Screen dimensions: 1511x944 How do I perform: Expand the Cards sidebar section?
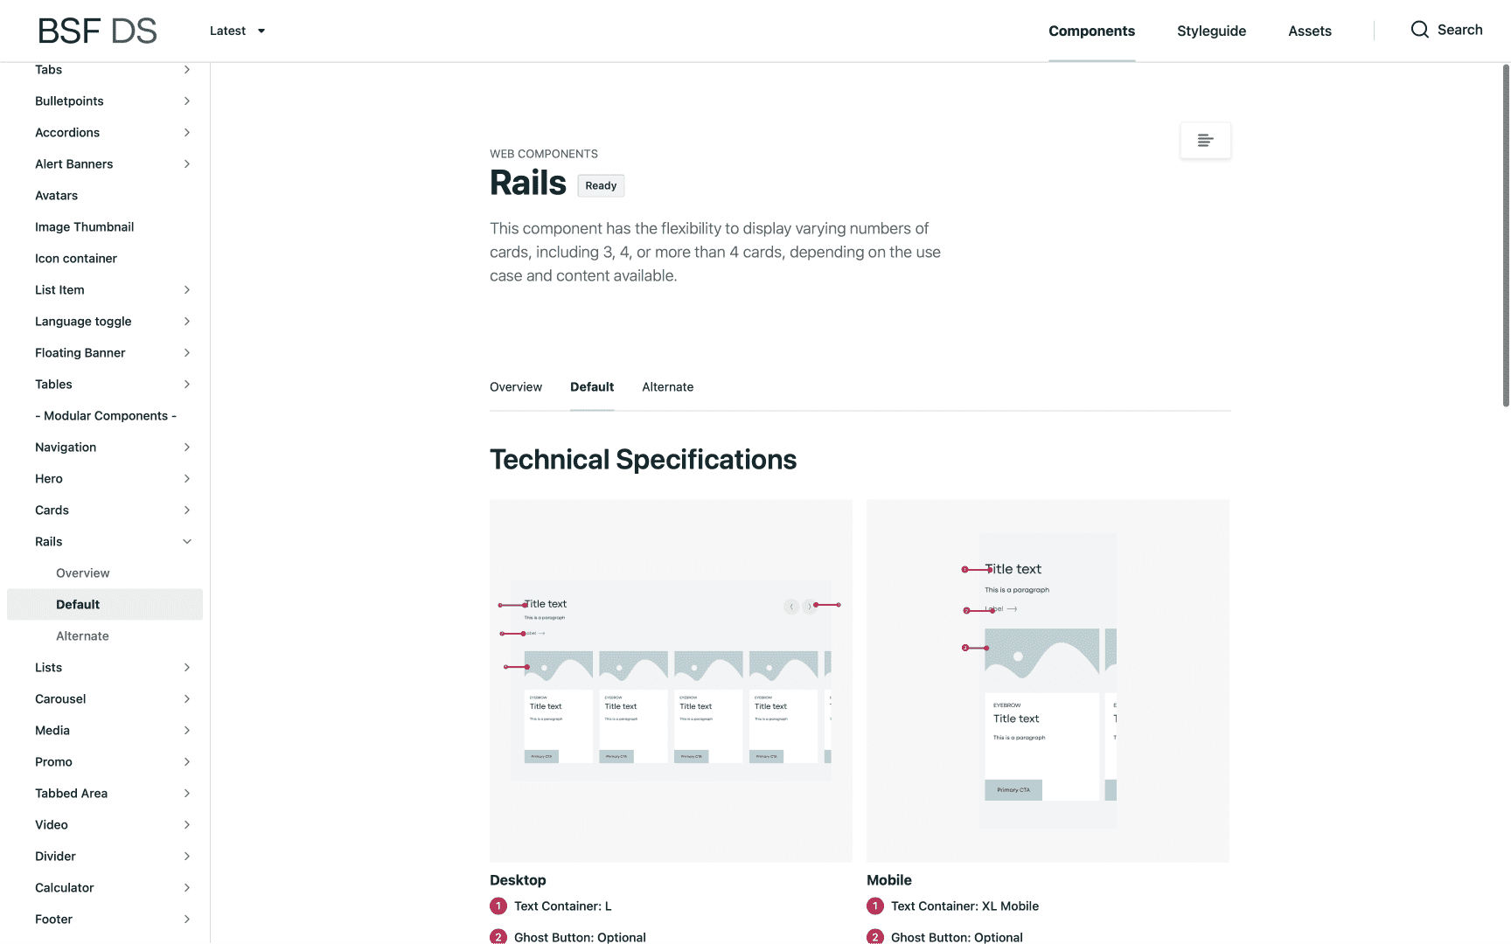coord(186,510)
